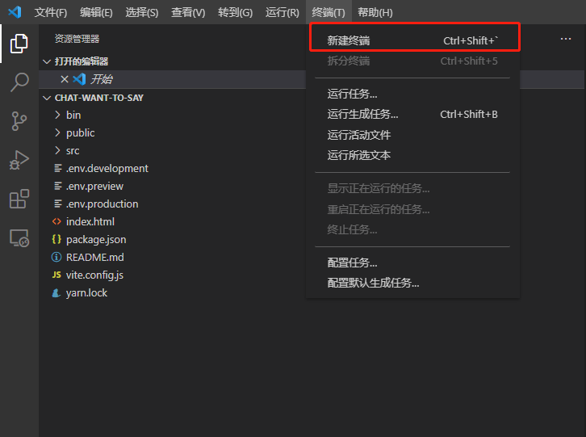Open .env.development in the file tree

[107, 168]
